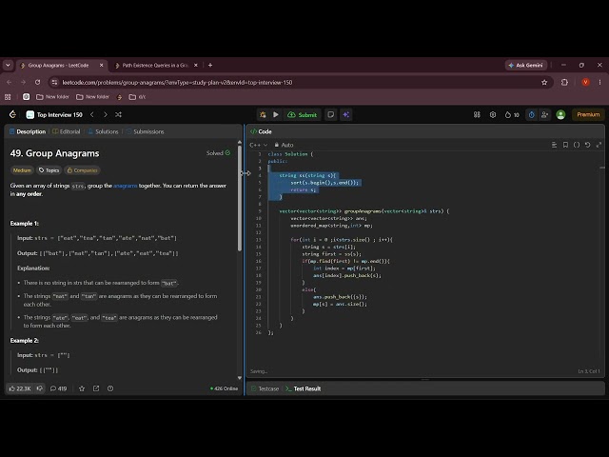Open the Test Result tab
This screenshot has height=457, width=609.
(304, 388)
